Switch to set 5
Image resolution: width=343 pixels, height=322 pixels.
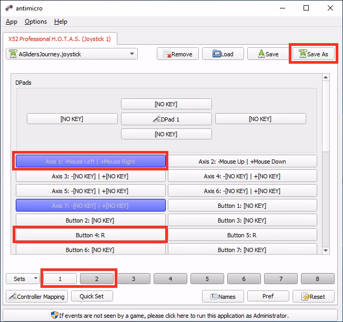point(207,278)
